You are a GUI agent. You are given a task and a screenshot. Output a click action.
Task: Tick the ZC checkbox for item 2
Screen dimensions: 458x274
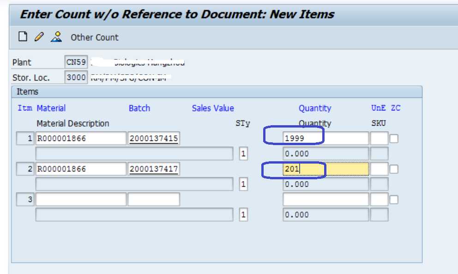394,169
